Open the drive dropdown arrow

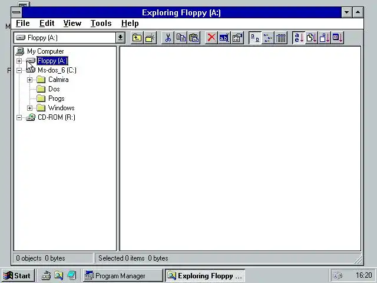point(120,38)
